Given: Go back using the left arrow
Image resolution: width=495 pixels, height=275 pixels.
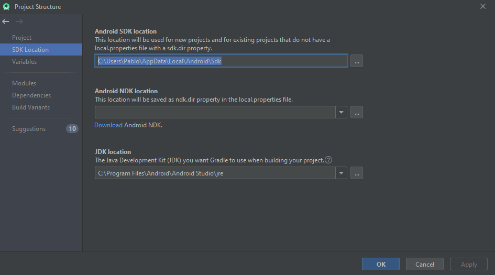Looking at the screenshot, I should pos(6,21).
